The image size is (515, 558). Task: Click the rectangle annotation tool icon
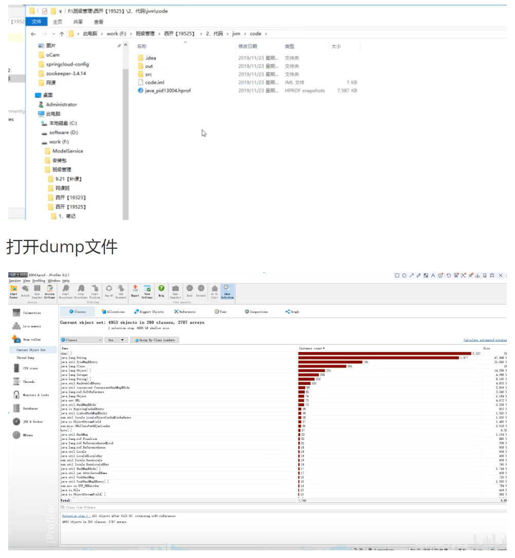397,275
